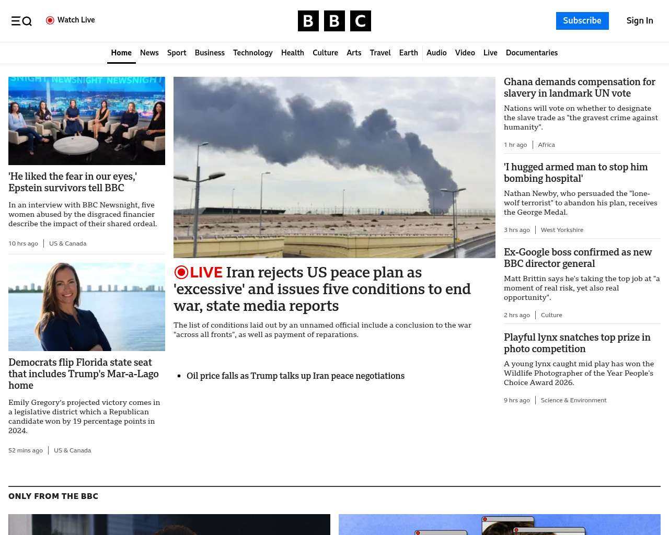Click the Science & Environment tag
Viewport: 669px width, 535px height.
click(x=573, y=400)
